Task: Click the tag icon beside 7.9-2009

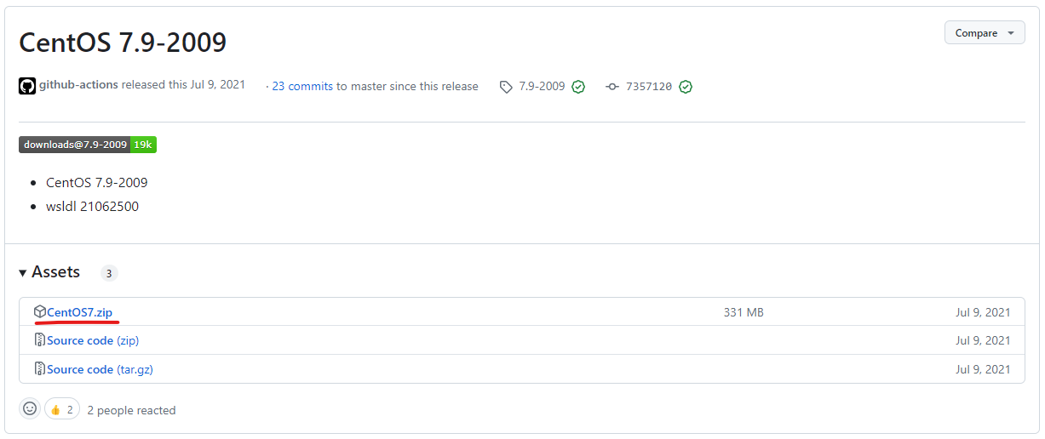Action: [x=506, y=87]
